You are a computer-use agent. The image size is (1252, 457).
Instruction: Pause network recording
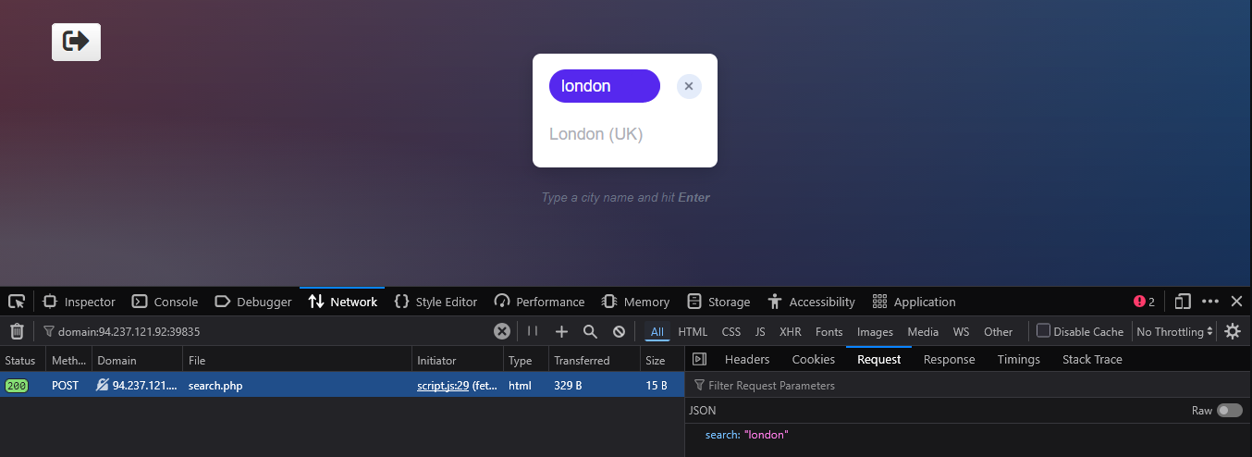pos(533,331)
